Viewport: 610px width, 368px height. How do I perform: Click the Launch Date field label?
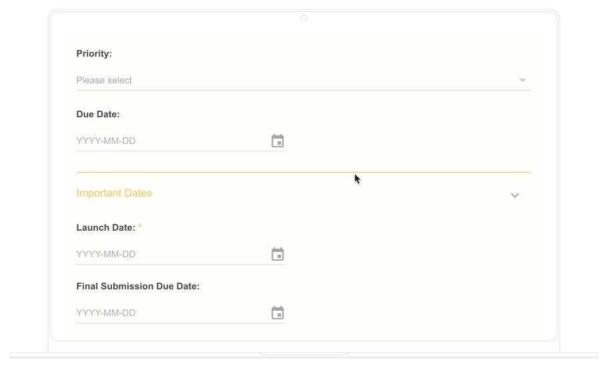point(106,227)
